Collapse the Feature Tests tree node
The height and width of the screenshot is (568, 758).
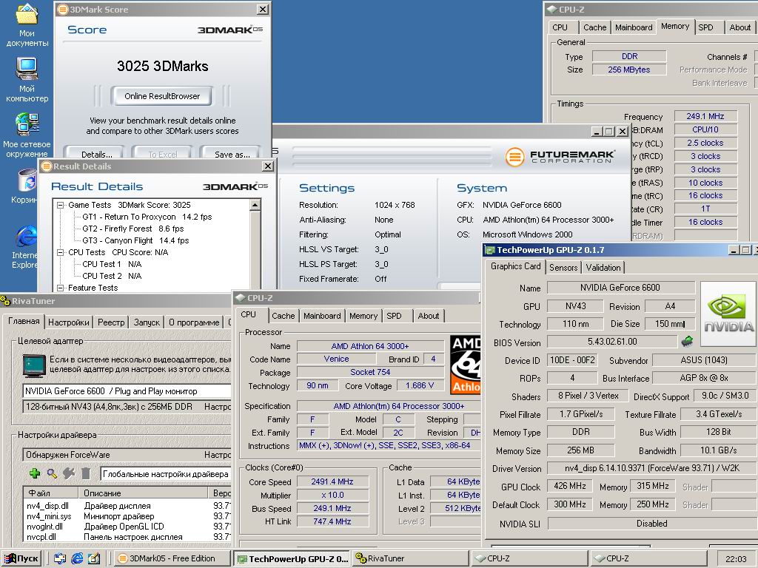click(61, 288)
